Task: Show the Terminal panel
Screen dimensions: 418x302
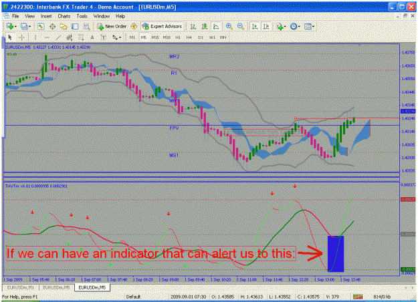Action: [x=75, y=26]
